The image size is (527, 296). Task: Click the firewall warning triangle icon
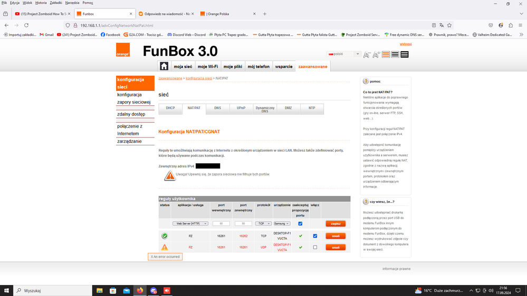(170, 175)
